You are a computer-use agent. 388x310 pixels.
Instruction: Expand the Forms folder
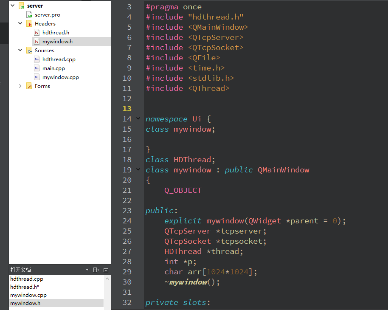[20, 86]
